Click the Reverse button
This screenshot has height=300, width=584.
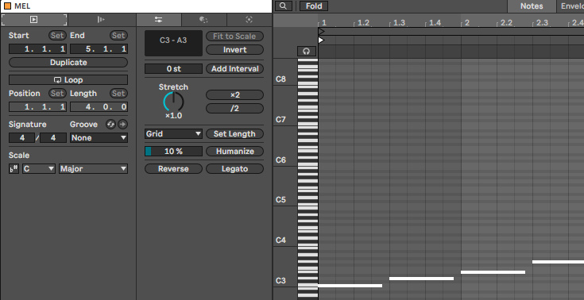coord(173,168)
